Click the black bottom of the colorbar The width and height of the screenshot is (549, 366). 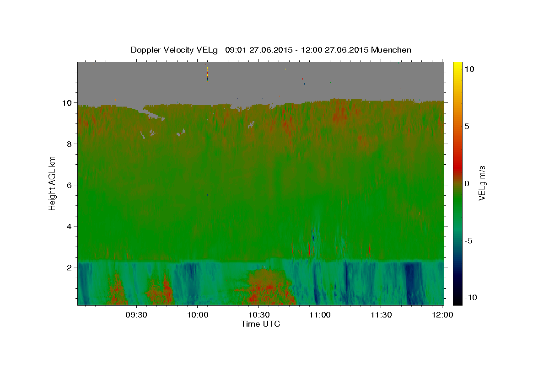tap(457, 301)
